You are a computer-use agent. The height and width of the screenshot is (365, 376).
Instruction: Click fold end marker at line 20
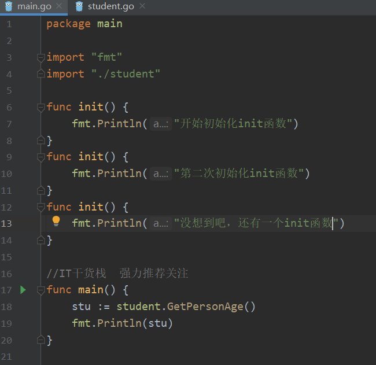pyautogui.click(x=41, y=340)
